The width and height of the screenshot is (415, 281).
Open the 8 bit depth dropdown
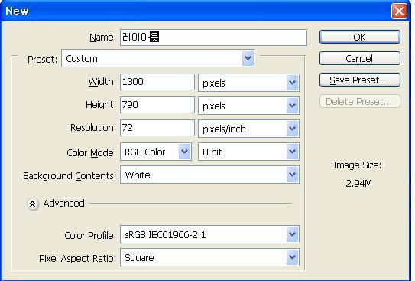tap(248, 152)
